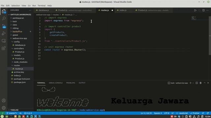
Task: Switch to the PROBLEMS panel tab
Action: point(71,83)
